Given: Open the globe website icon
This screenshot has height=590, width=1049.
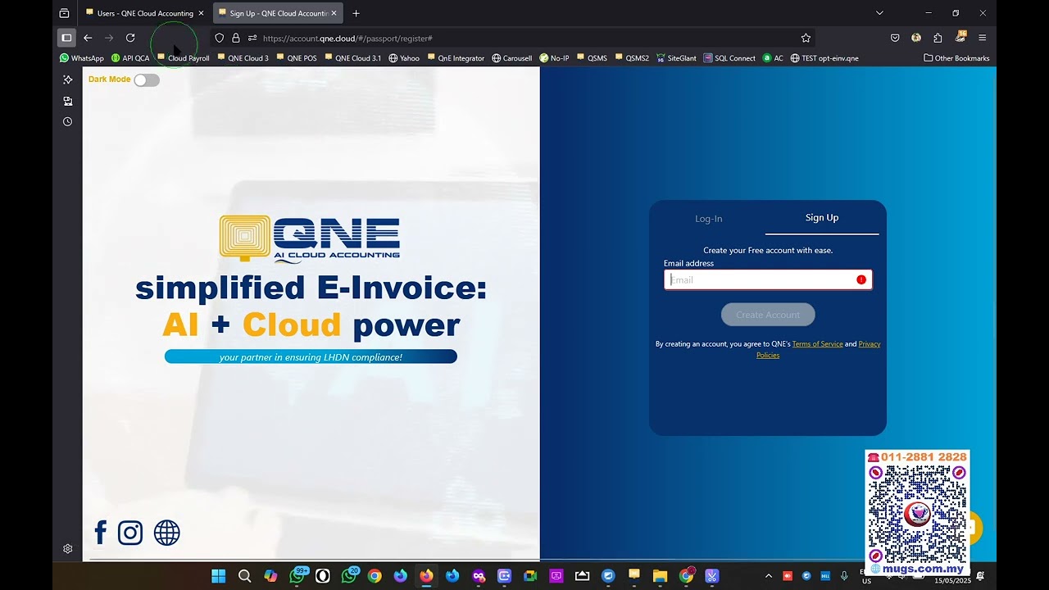Looking at the screenshot, I should [x=166, y=533].
